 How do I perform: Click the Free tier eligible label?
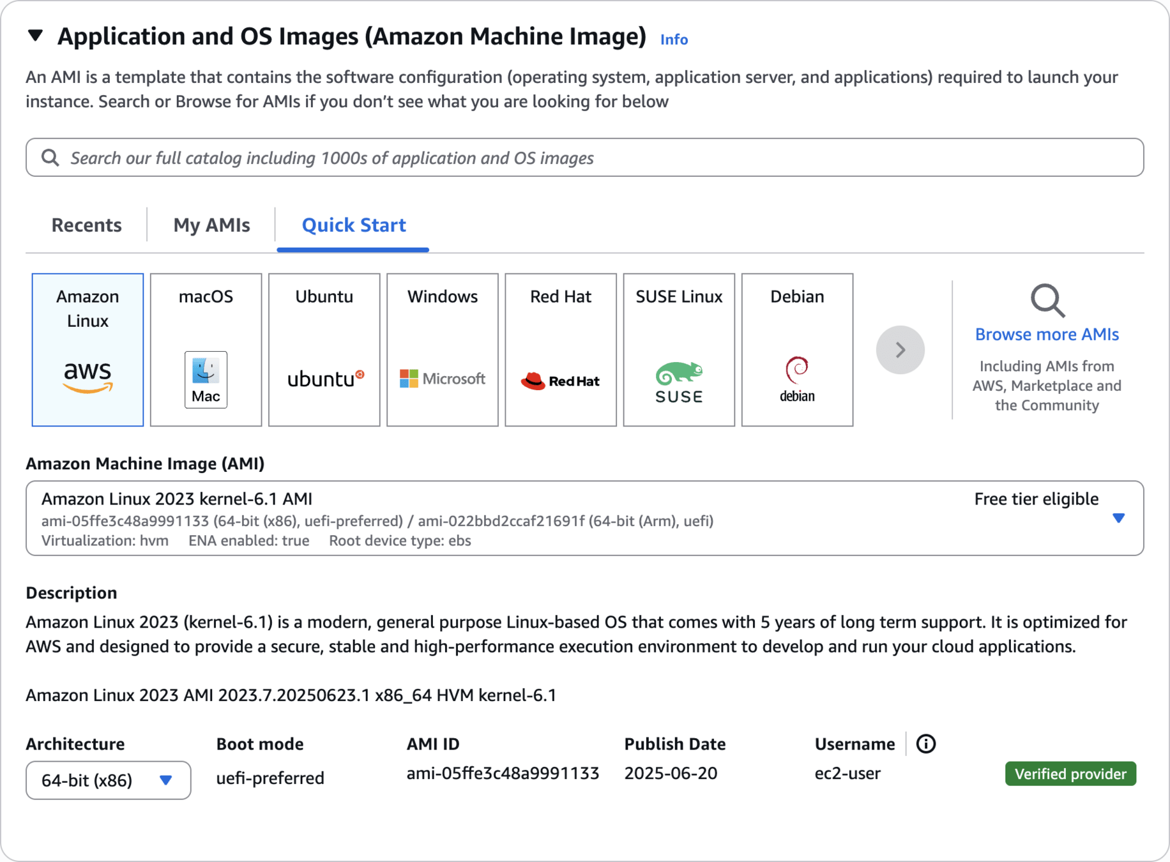coord(1036,499)
